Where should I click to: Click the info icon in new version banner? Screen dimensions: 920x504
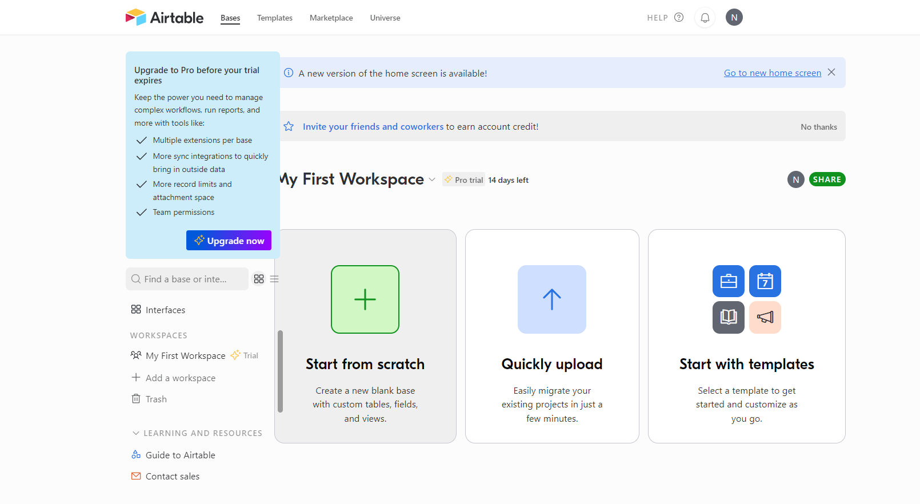pos(289,73)
